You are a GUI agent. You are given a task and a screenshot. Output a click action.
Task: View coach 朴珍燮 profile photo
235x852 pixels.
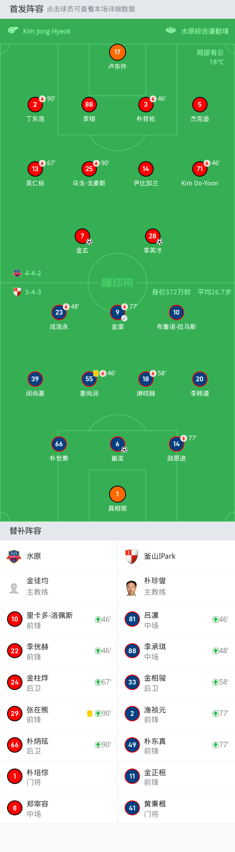click(x=131, y=588)
